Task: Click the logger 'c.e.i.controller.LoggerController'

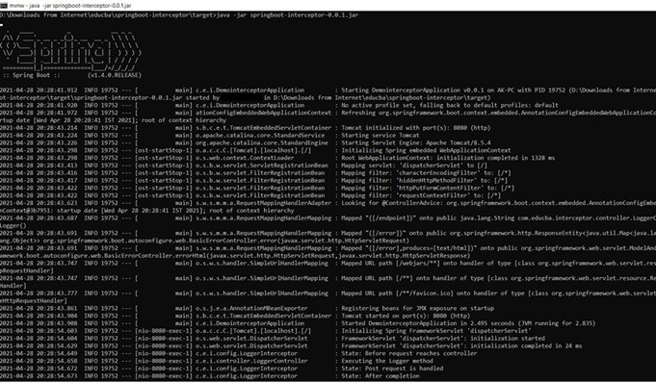Action: (x=251, y=361)
